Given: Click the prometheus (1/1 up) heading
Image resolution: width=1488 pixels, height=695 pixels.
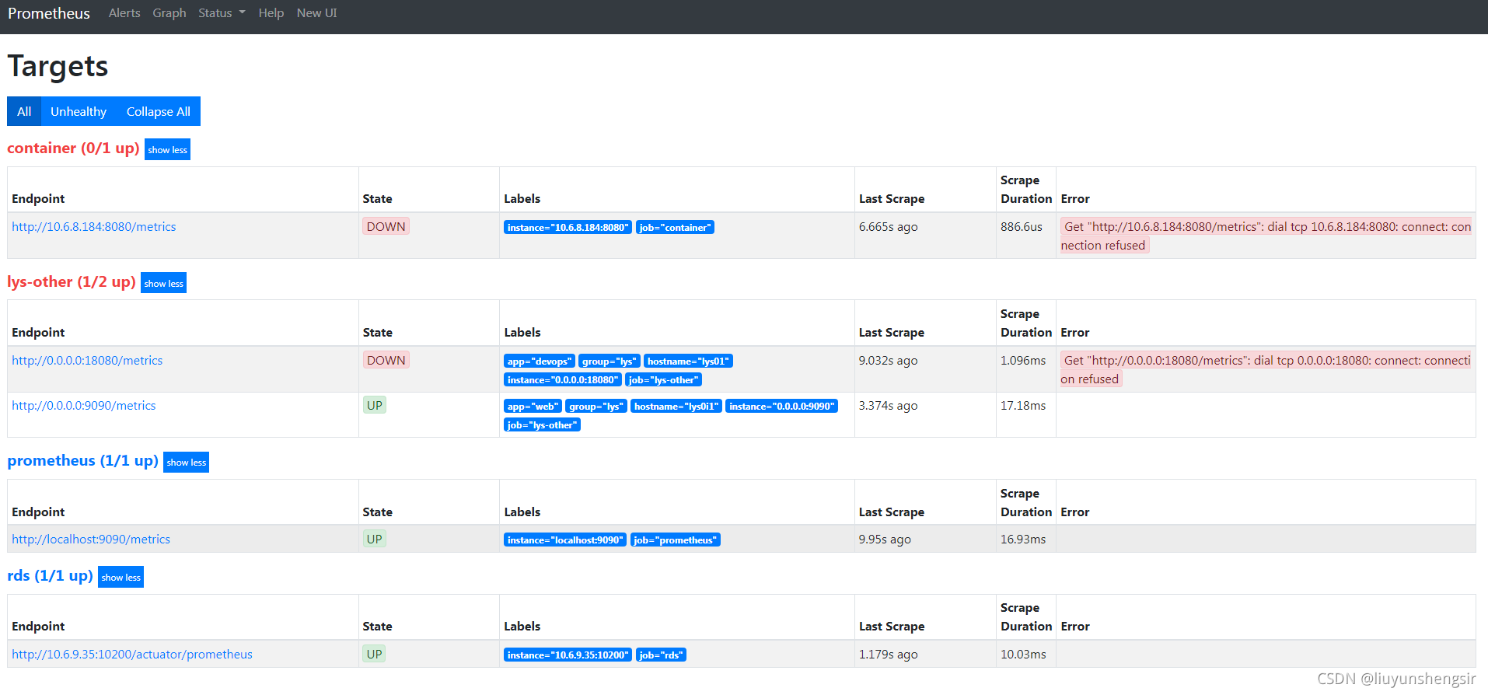Looking at the screenshot, I should coord(82,460).
